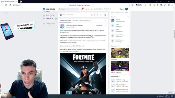Open the colorful poster icon in post box
This screenshot has height=98, width=175.
[105, 15]
